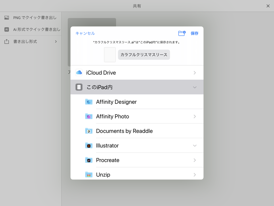
Task: Tap the Affinity Designer folder icon
Action: click(89, 102)
